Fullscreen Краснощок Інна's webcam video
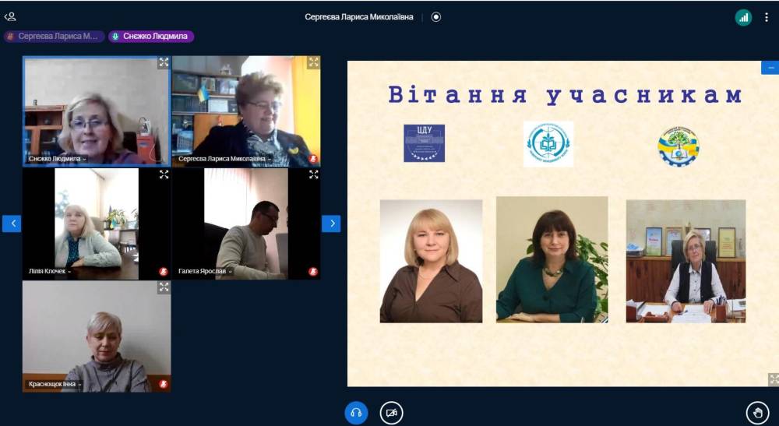 click(x=164, y=287)
